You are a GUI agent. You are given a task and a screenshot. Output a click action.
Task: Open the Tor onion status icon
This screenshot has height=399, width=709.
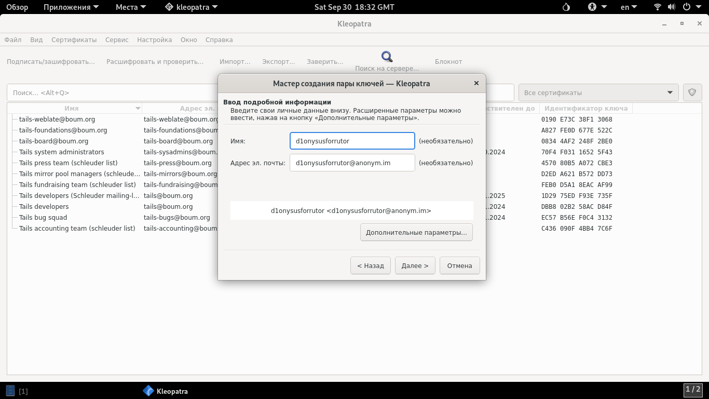click(x=566, y=7)
